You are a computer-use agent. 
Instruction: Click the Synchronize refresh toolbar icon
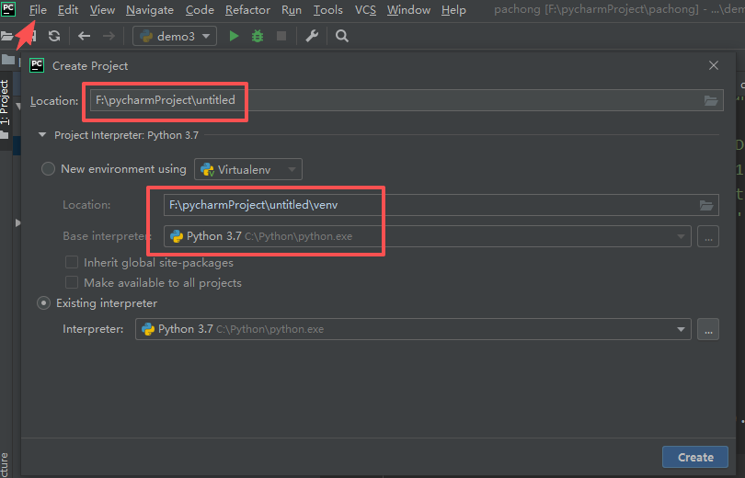[54, 36]
